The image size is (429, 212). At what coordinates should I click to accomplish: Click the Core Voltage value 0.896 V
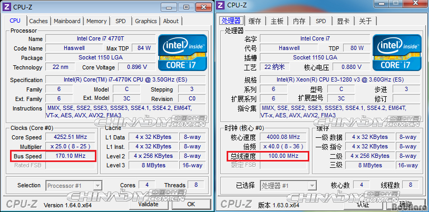click(x=137, y=67)
